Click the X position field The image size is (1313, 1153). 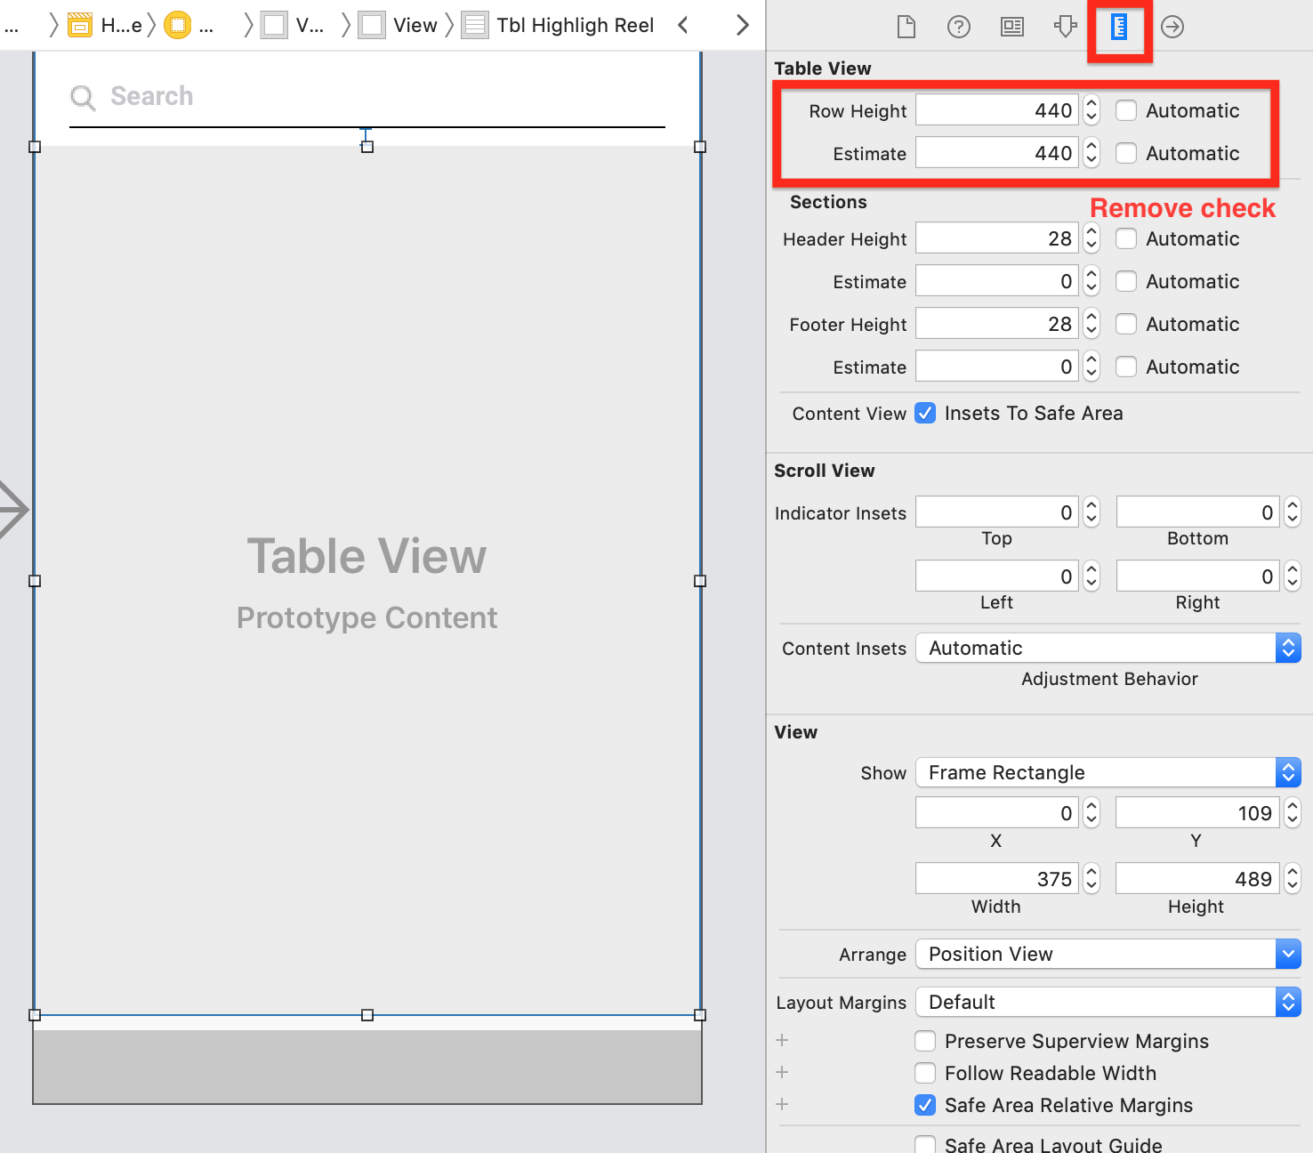click(997, 813)
